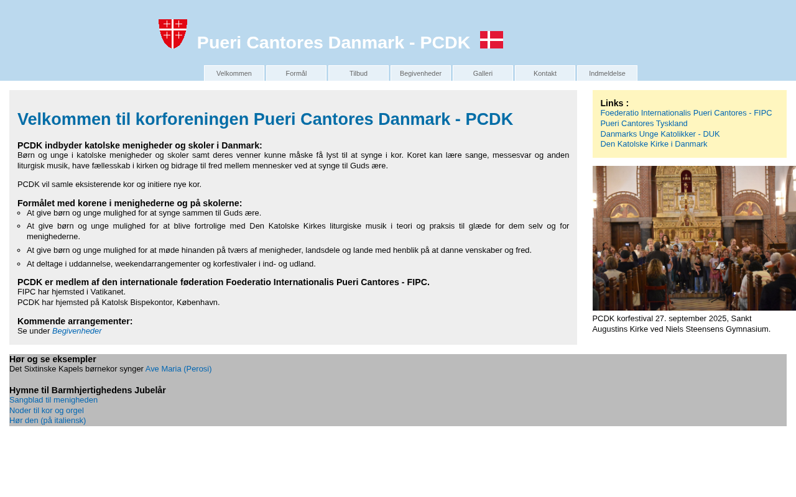Open the Velkommen tab
This screenshot has width=796, height=497.
click(x=234, y=73)
